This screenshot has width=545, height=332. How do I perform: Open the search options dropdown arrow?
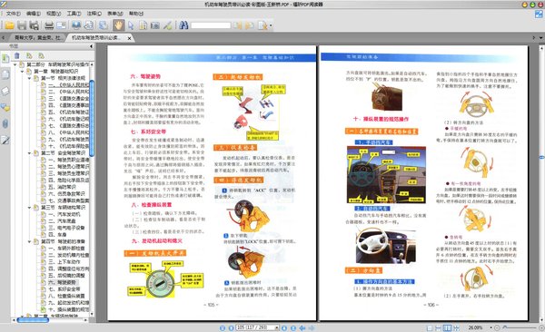coord(271,25)
